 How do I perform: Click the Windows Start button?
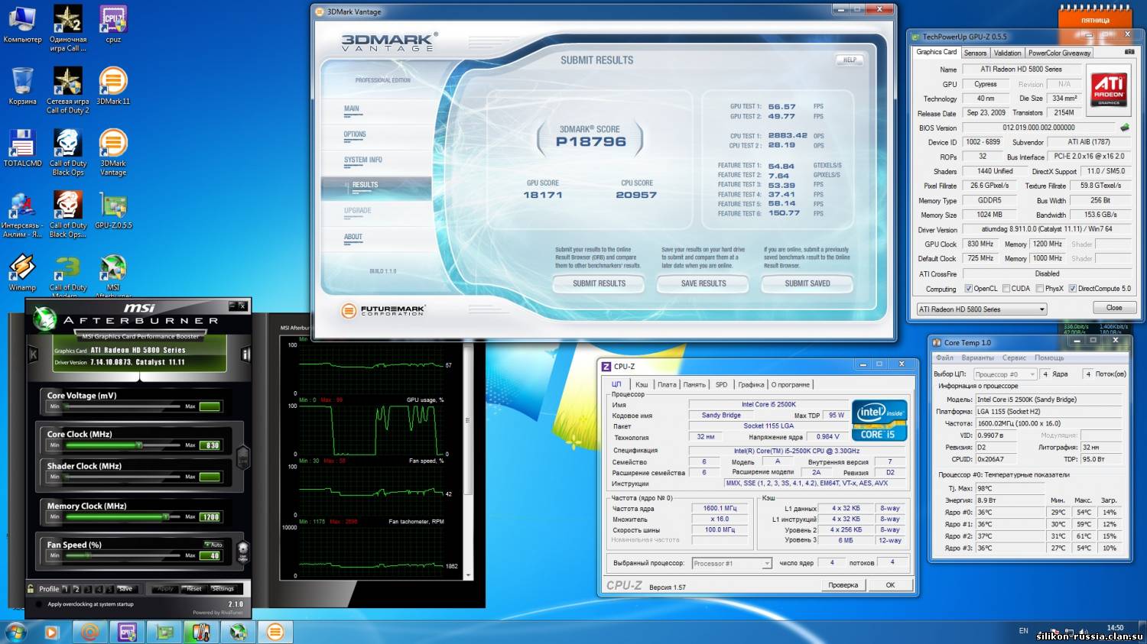pyautogui.click(x=15, y=632)
